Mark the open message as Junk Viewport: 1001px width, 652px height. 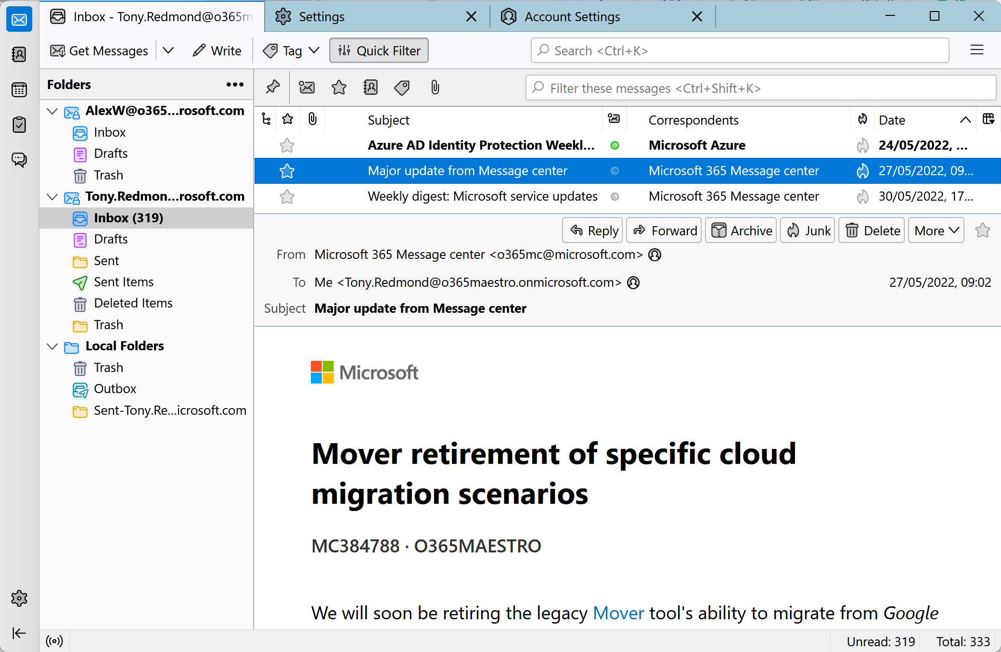point(808,230)
